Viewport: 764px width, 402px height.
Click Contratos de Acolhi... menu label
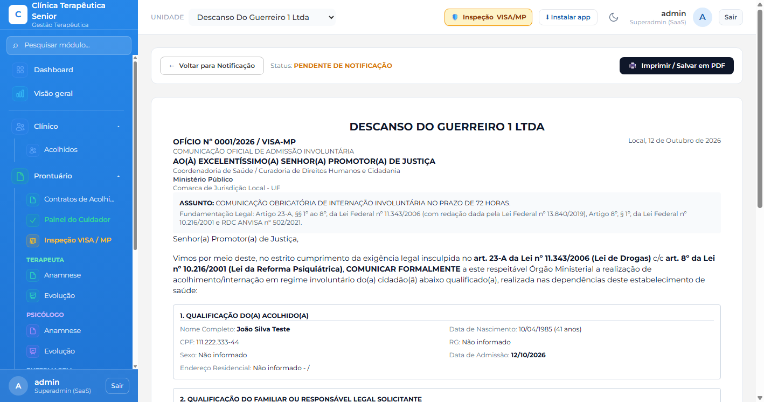click(80, 199)
